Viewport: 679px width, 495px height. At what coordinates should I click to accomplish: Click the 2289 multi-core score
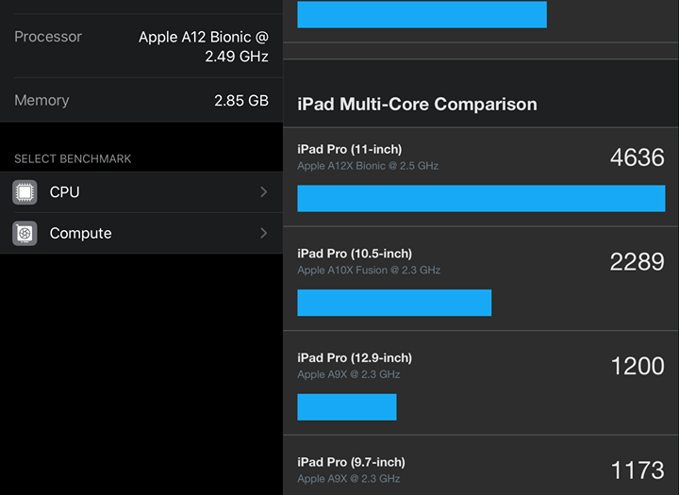click(637, 262)
